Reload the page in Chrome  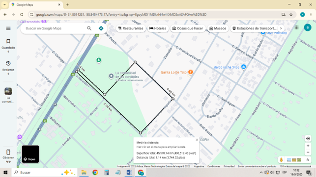point(22,15)
